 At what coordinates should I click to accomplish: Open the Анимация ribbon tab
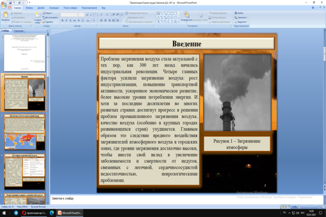[54, 8]
